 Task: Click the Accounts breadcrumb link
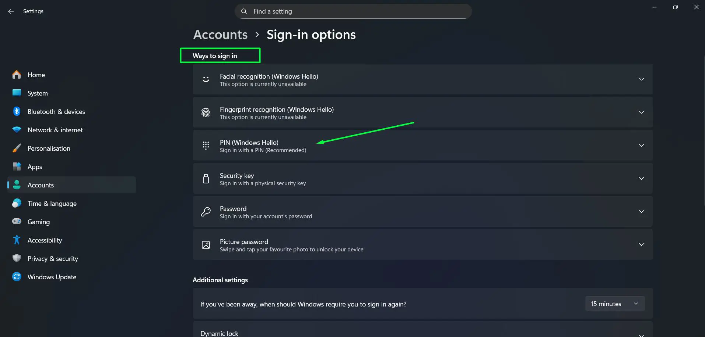(220, 34)
